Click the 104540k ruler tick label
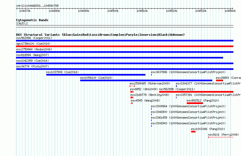This screenshot has width=241, height=156. coord(230,11)
